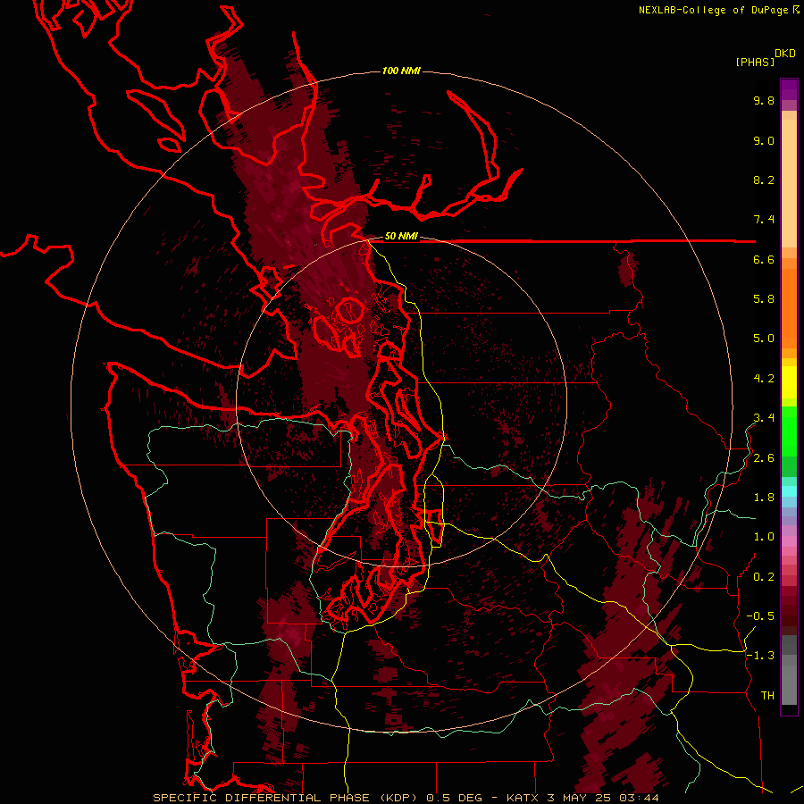Viewport: 804px width, 804px height.
Task: Click the 03:44 timestamp
Action: (x=639, y=798)
